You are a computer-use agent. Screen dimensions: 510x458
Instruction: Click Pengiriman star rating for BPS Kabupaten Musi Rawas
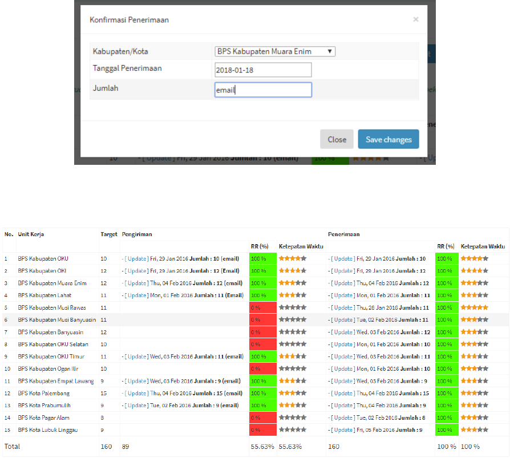point(293,307)
